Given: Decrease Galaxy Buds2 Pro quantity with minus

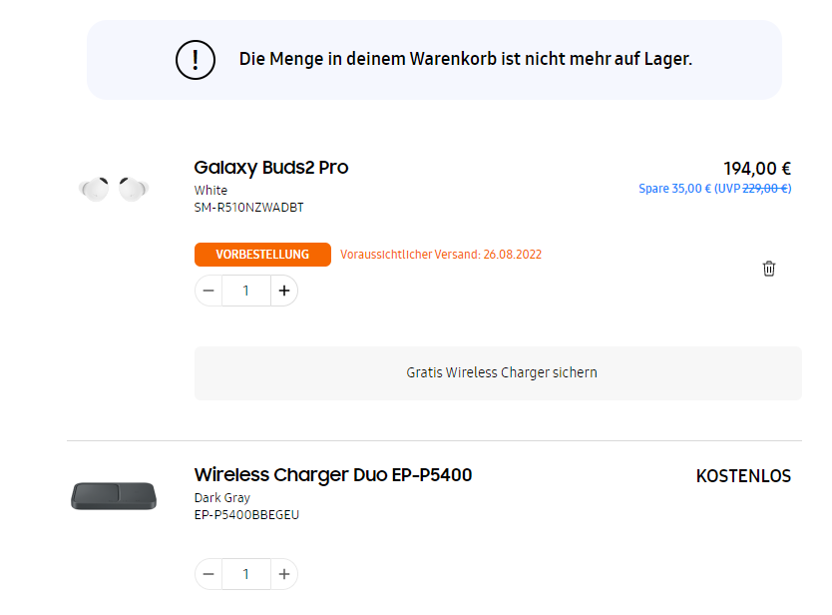Looking at the screenshot, I should 208,291.
